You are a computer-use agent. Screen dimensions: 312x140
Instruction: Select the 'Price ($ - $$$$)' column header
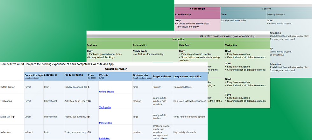click(93, 76)
